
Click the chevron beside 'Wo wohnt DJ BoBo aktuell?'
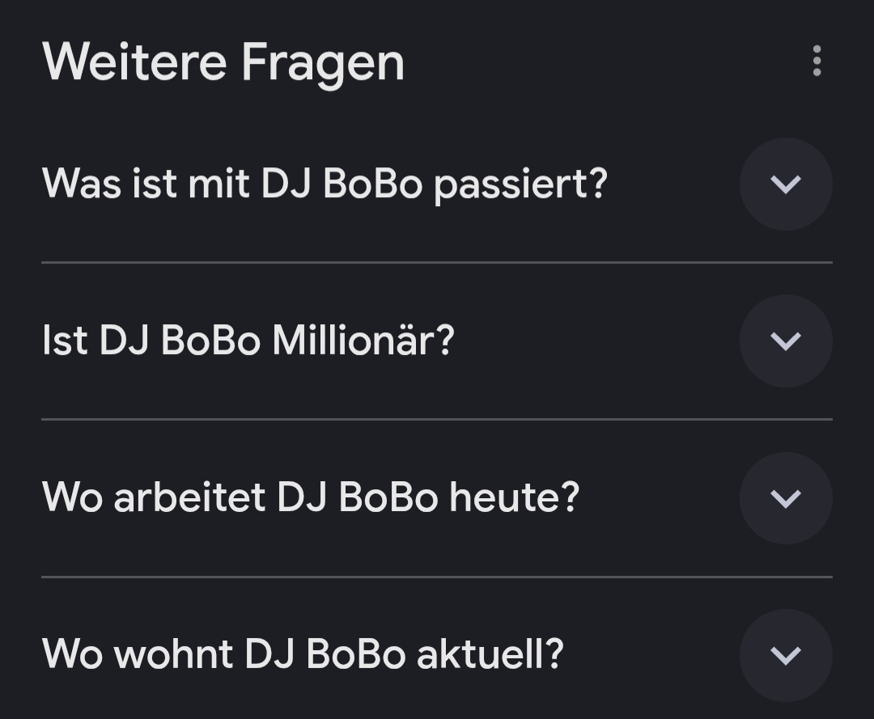click(786, 655)
